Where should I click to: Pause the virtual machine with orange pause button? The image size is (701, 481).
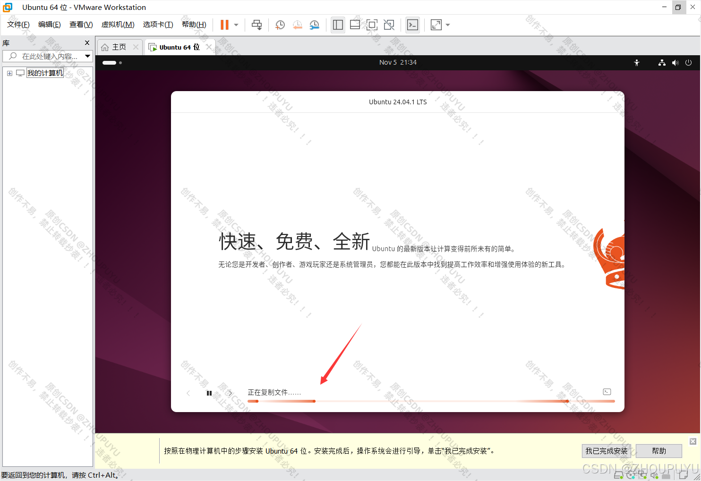tap(224, 25)
